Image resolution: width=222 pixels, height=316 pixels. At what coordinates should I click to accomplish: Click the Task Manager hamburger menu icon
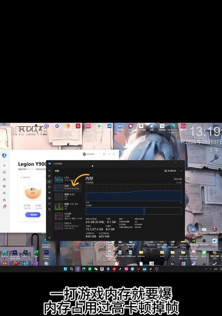pos(50,171)
